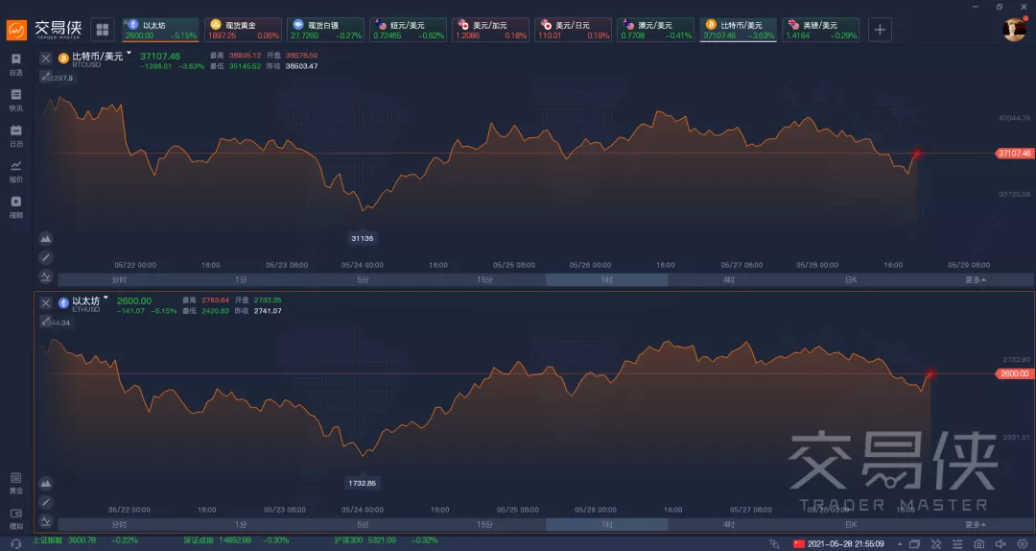
Task: Add a new symbol with plus button
Action: click(880, 30)
